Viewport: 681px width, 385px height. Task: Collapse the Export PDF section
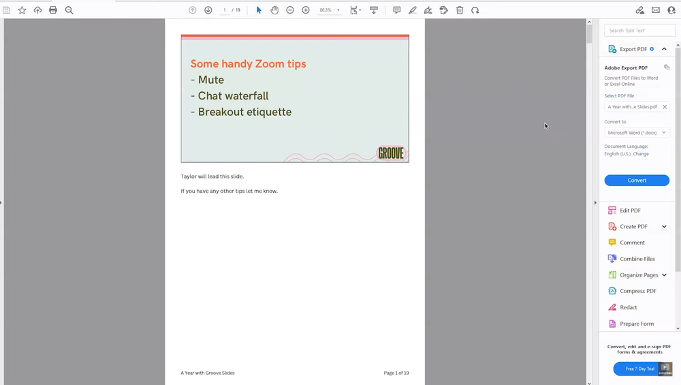pyautogui.click(x=664, y=49)
